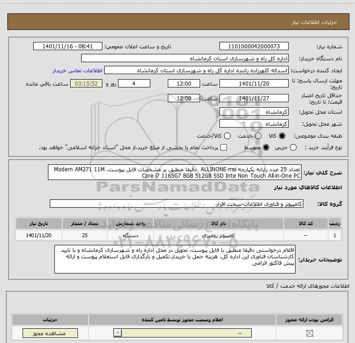Click the کد کالا column header
Image resolution: width=355 pixels, height=343 pixels.
coord(306,223)
